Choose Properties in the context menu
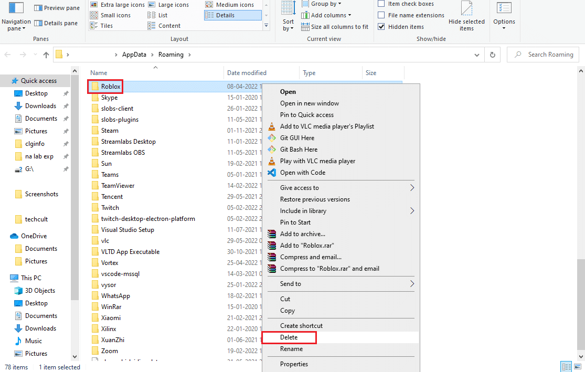Screen dimensions: 585x372 coord(294,364)
